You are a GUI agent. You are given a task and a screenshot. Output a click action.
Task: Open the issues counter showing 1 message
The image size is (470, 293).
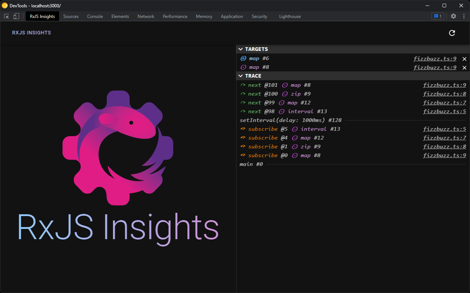[x=438, y=16]
